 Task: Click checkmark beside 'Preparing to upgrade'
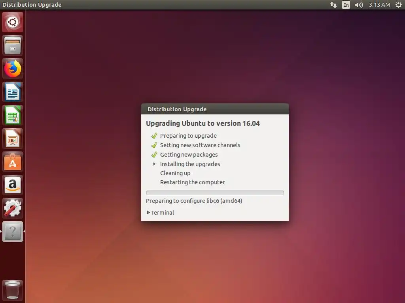tap(154, 136)
